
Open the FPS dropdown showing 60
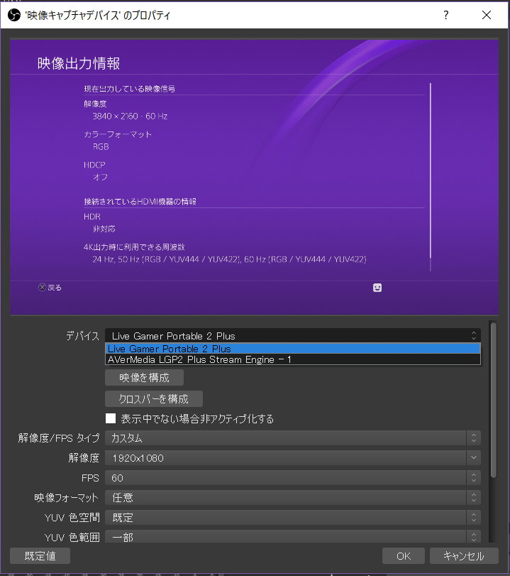(x=293, y=477)
